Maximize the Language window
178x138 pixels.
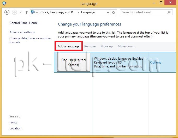(161, 3)
